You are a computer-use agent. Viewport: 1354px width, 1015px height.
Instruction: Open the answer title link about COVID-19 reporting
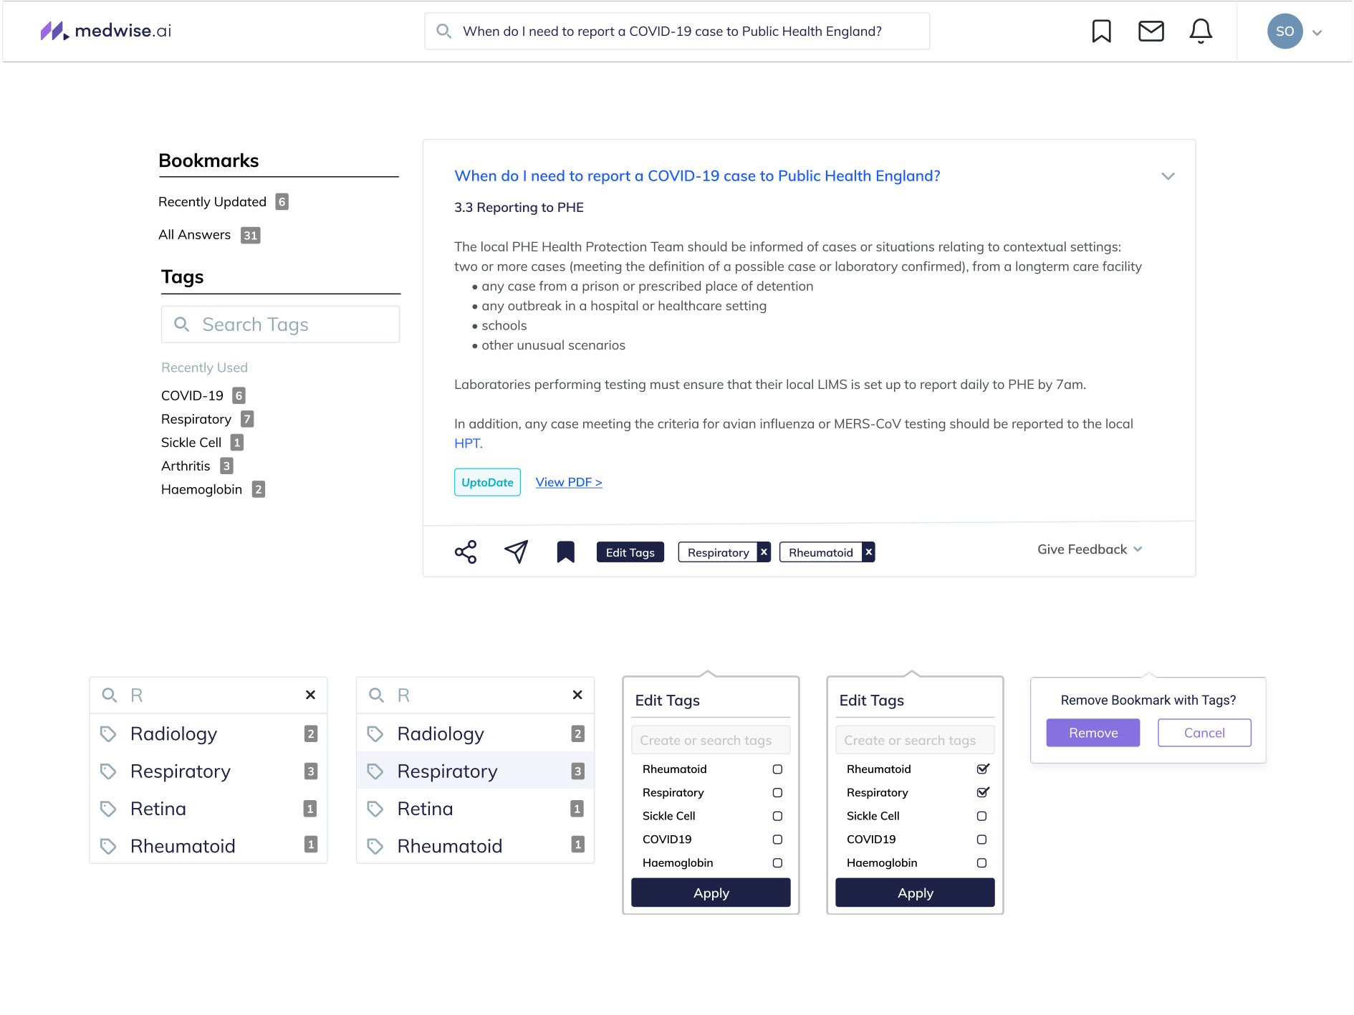[x=697, y=176]
